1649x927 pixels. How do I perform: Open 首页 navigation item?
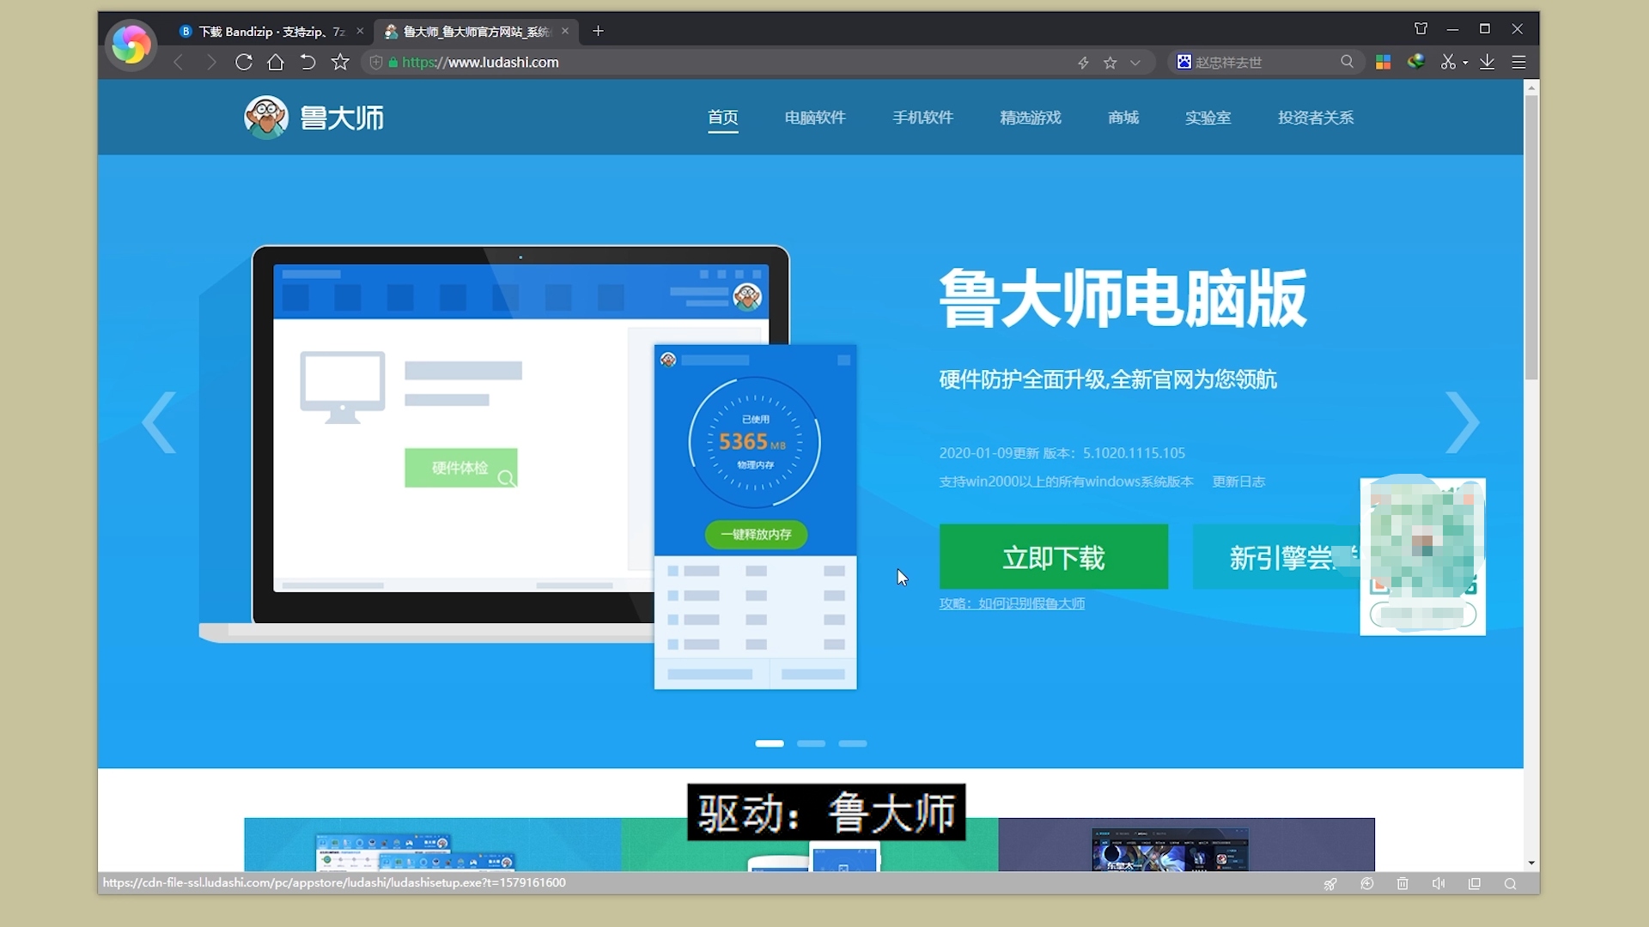[722, 118]
